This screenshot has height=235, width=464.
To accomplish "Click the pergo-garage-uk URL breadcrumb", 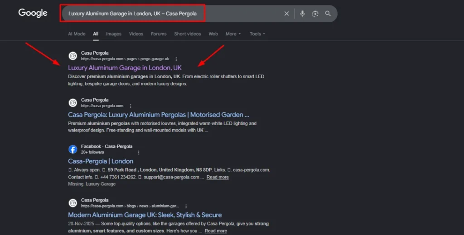I will pyautogui.click(x=125, y=59).
